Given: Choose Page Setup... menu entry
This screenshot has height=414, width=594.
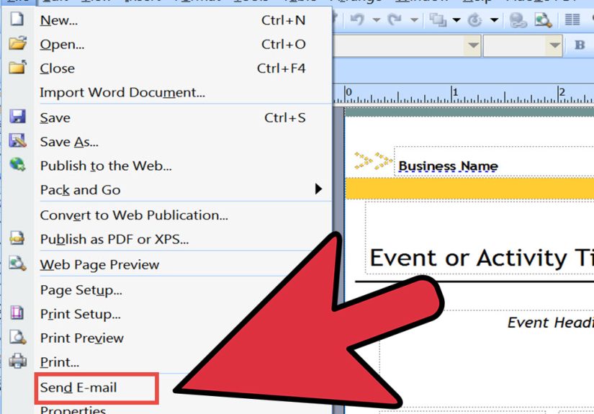Looking at the screenshot, I should pos(81,290).
